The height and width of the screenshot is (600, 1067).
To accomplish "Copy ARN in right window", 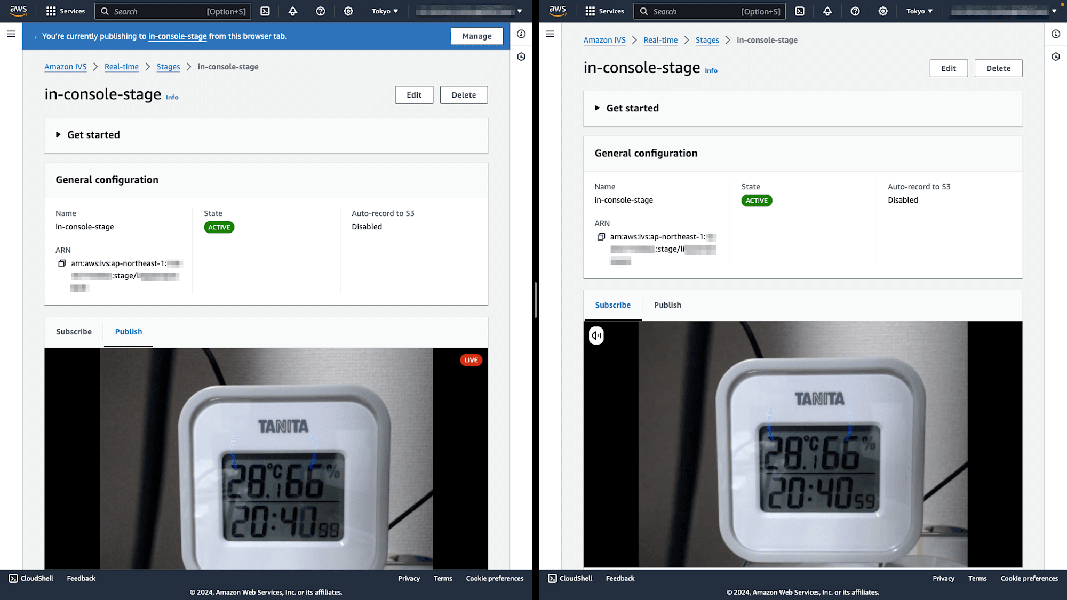I will point(601,237).
